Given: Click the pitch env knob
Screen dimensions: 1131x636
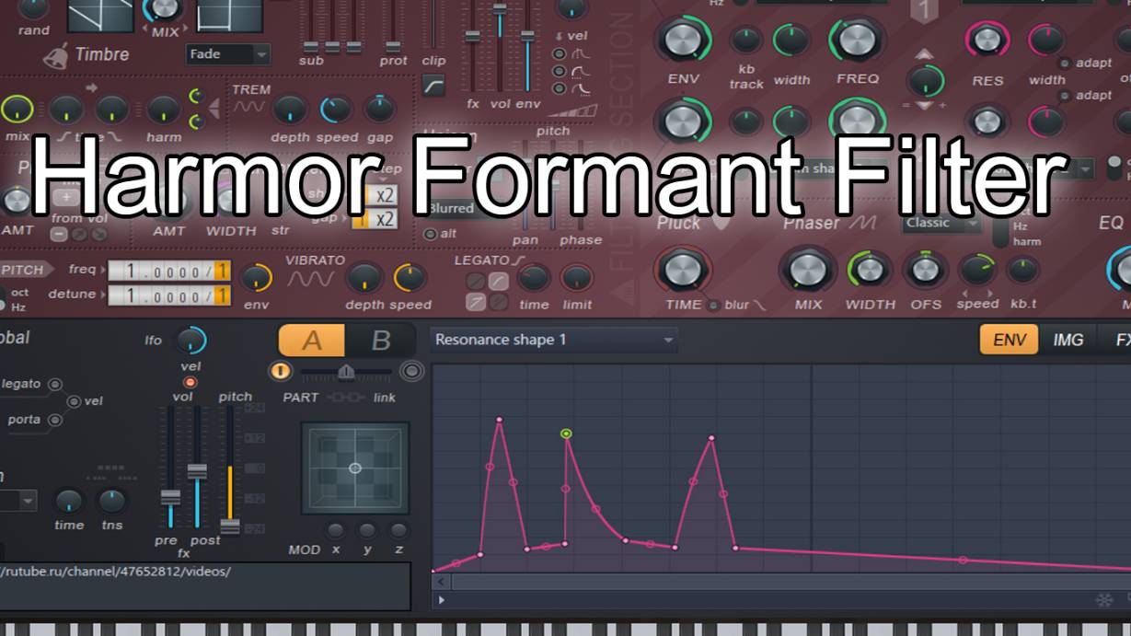Looking at the screenshot, I should tap(257, 278).
